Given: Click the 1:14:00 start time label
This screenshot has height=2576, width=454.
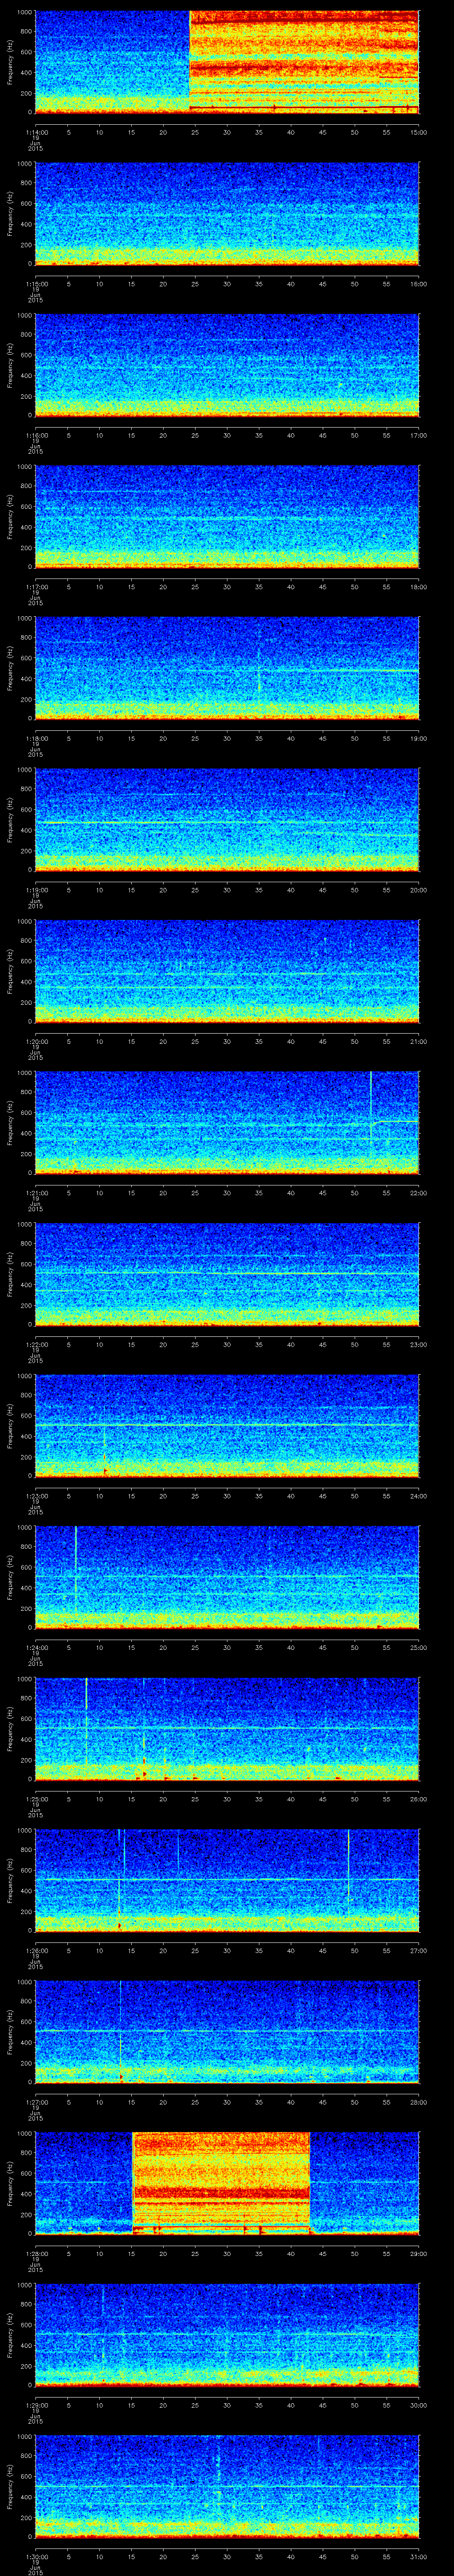Looking at the screenshot, I should (36, 131).
